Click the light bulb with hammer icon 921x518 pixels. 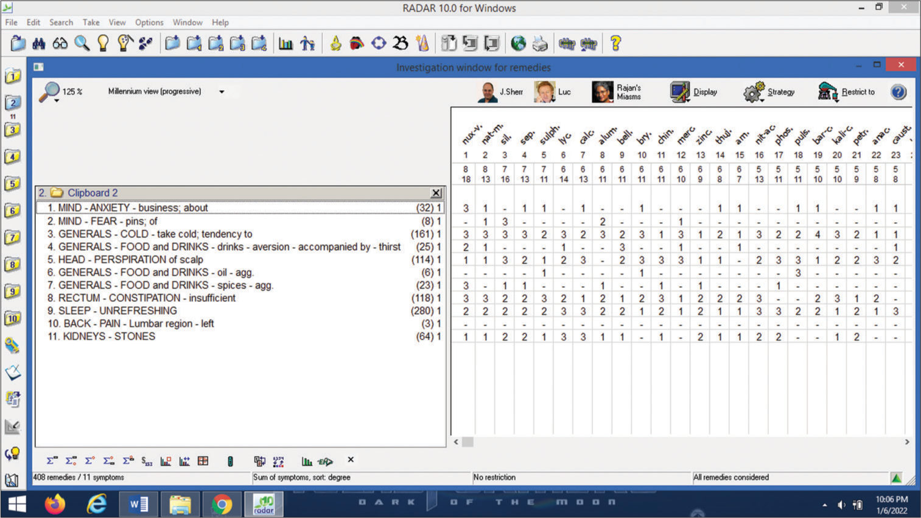tap(124, 43)
